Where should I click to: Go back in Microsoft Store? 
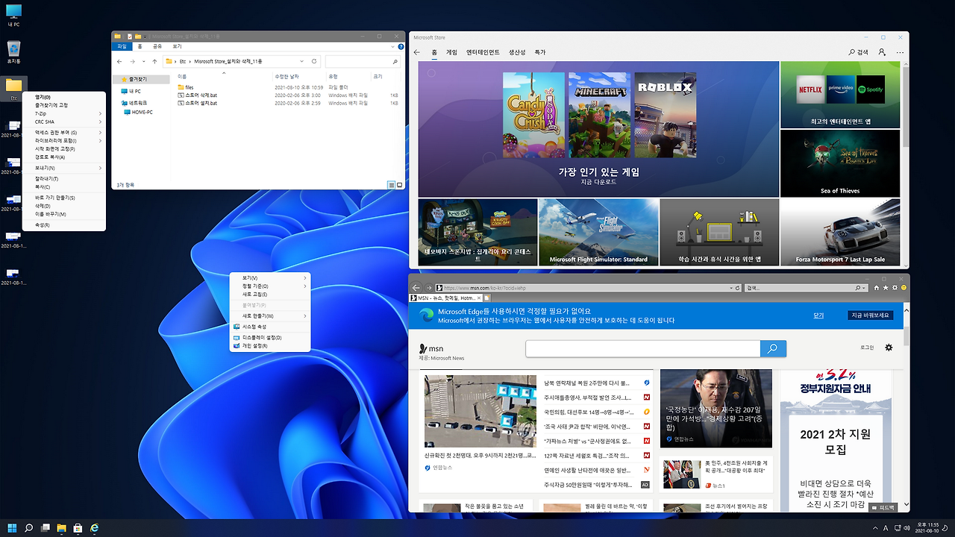click(417, 52)
